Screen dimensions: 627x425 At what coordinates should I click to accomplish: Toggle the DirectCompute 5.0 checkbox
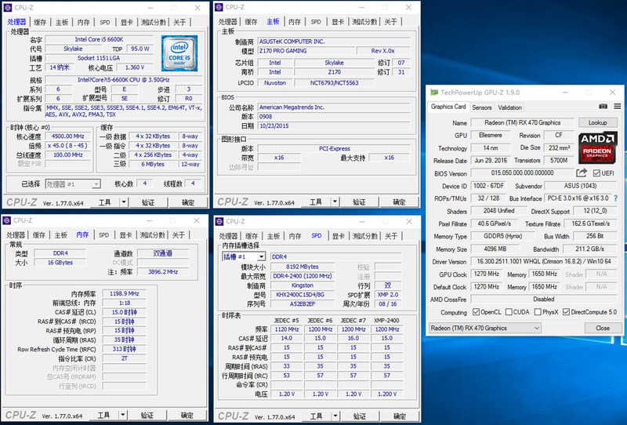566,312
